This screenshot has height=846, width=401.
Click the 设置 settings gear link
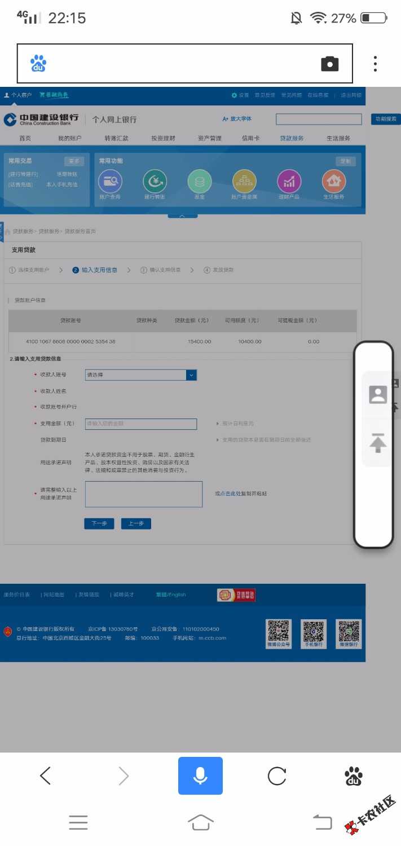pos(240,95)
